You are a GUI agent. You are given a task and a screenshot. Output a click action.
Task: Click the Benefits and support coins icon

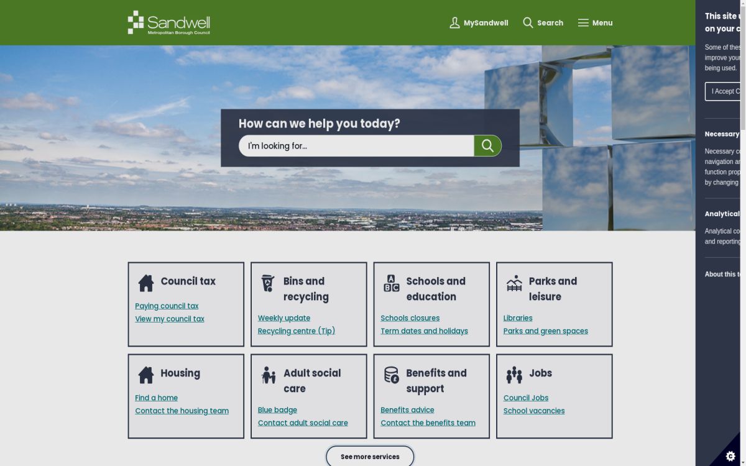coord(391,375)
